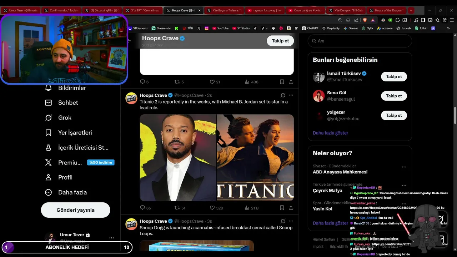Switch to Umur Tezer browser tab

[20, 10]
